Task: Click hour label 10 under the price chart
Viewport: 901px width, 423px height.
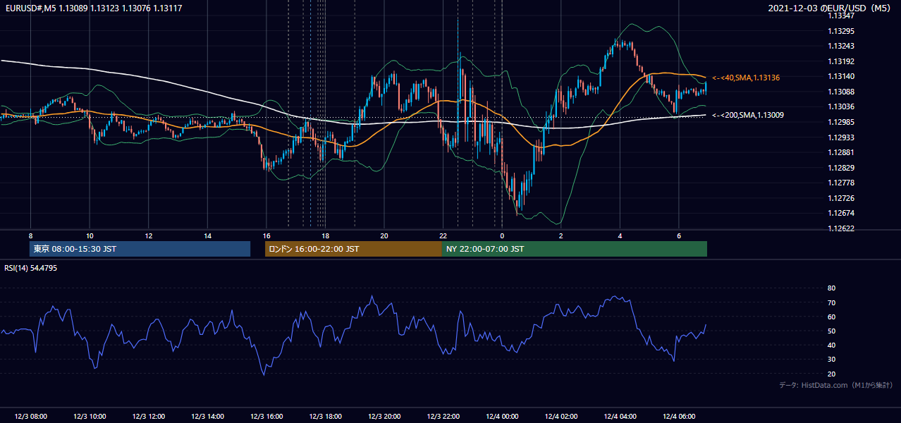Action: click(x=90, y=235)
